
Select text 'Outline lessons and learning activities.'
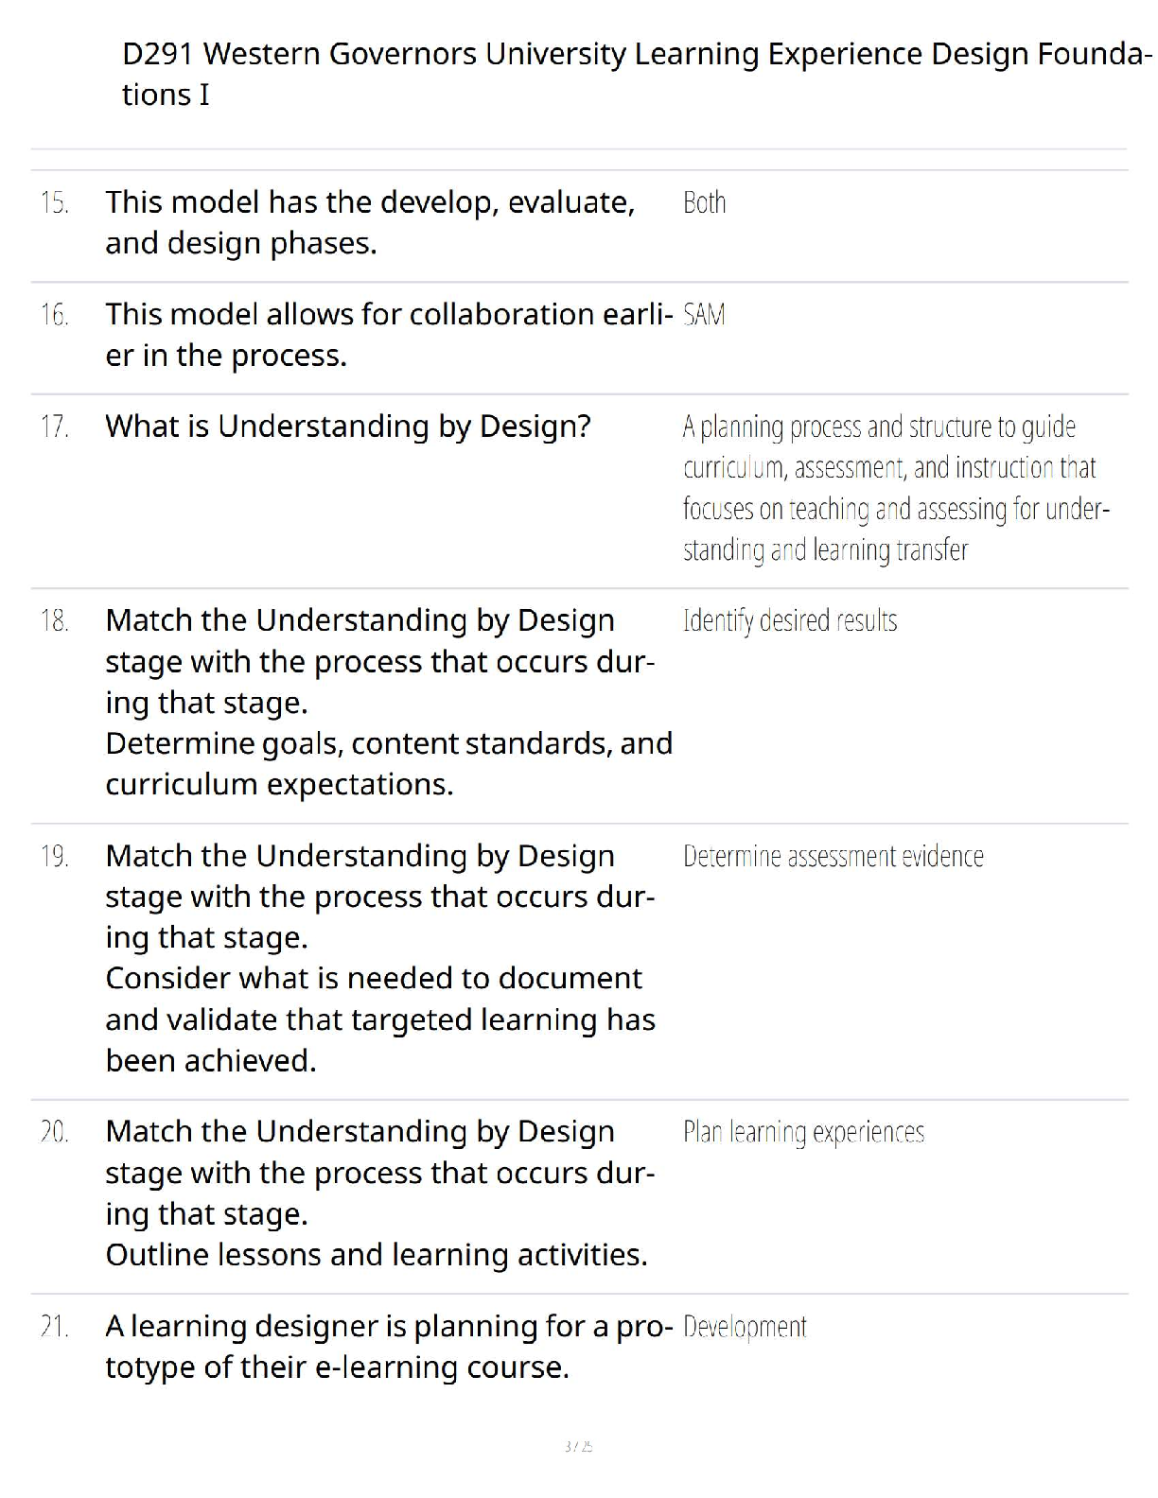click(x=377, y=1255)
